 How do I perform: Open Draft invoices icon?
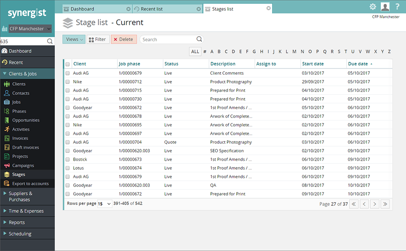point(7,147)
